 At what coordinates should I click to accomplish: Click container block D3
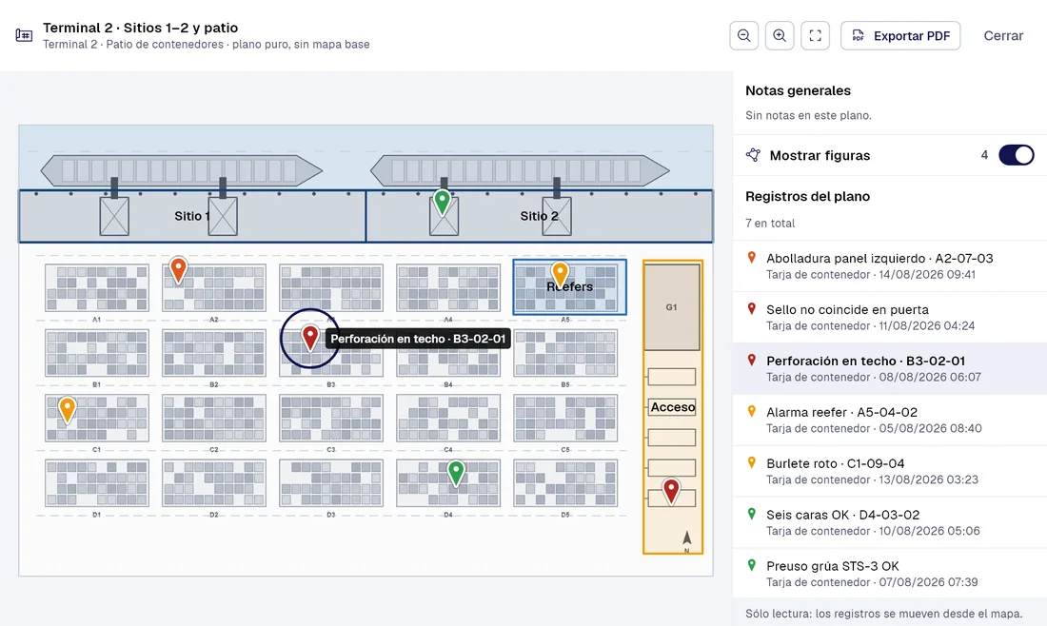pyautogui.click(x=331, y=483)
